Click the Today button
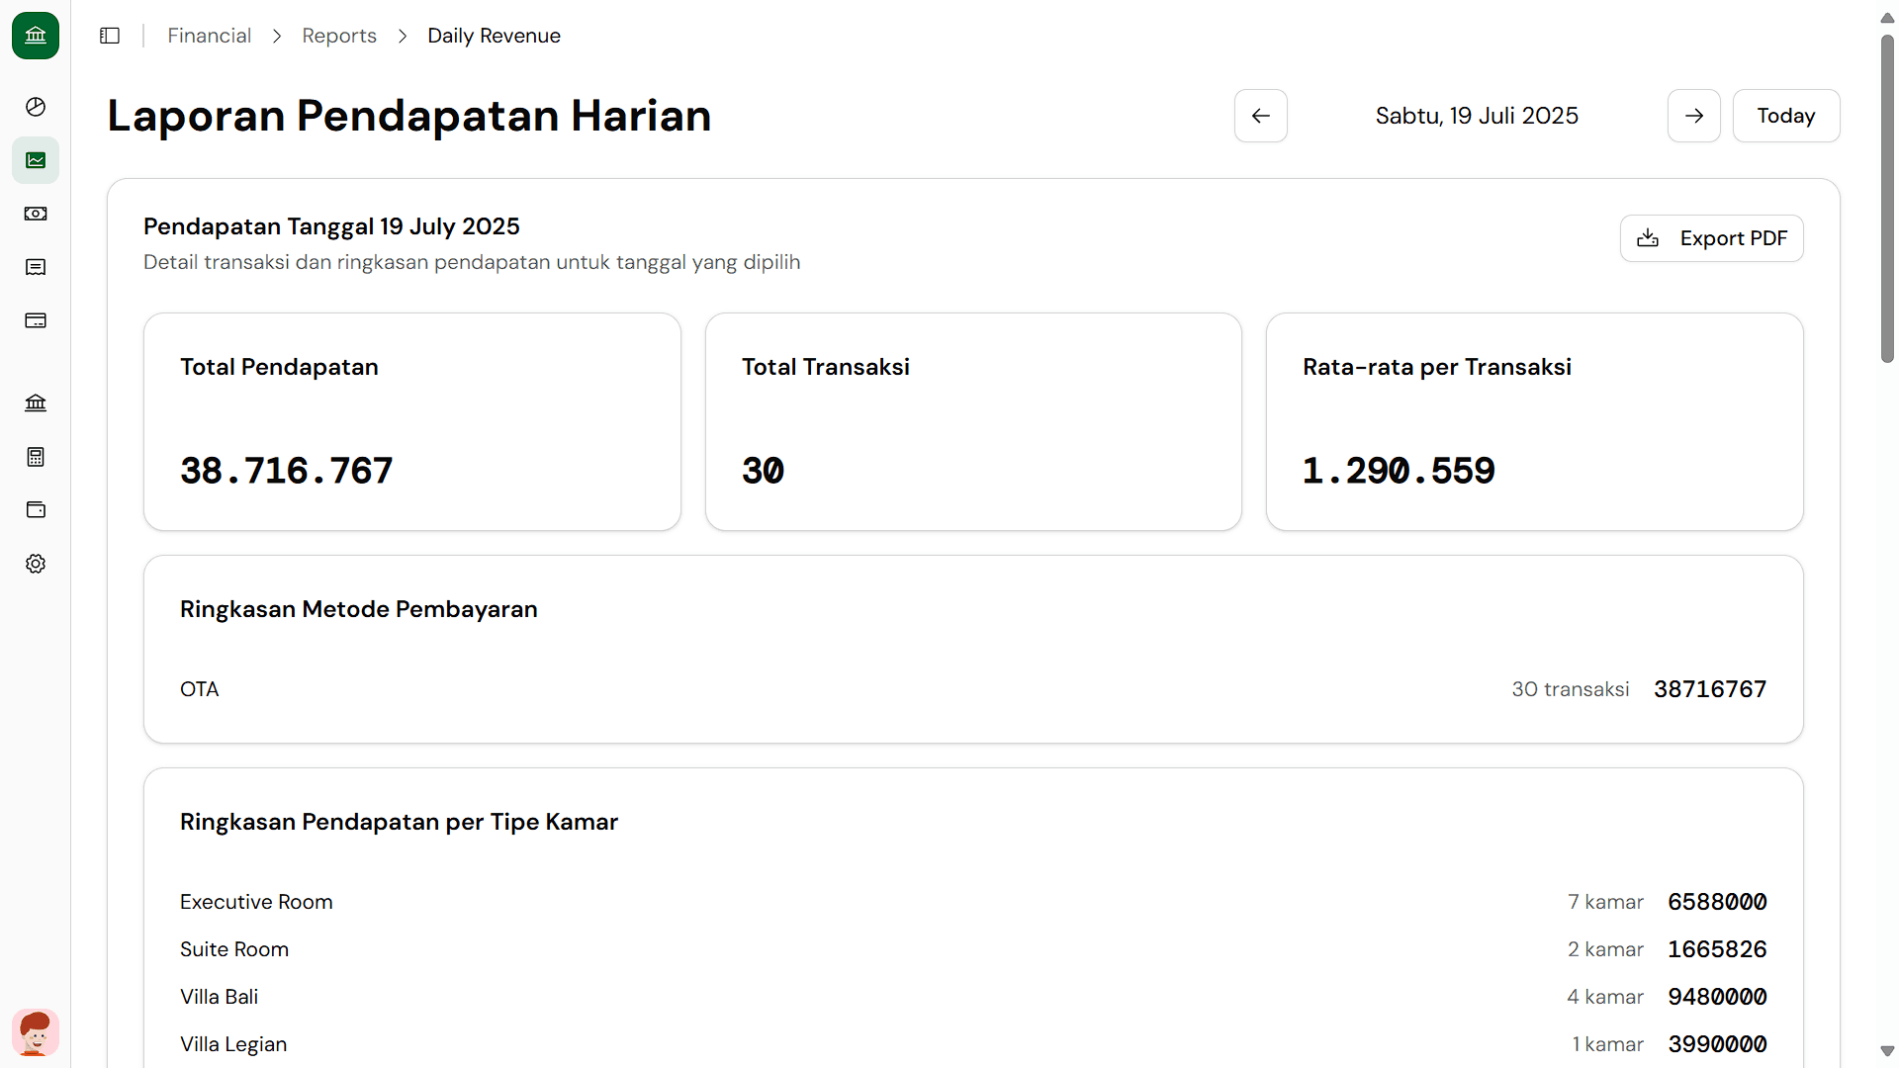This screenshot has height=1068, width=1899. (1785, 115)
